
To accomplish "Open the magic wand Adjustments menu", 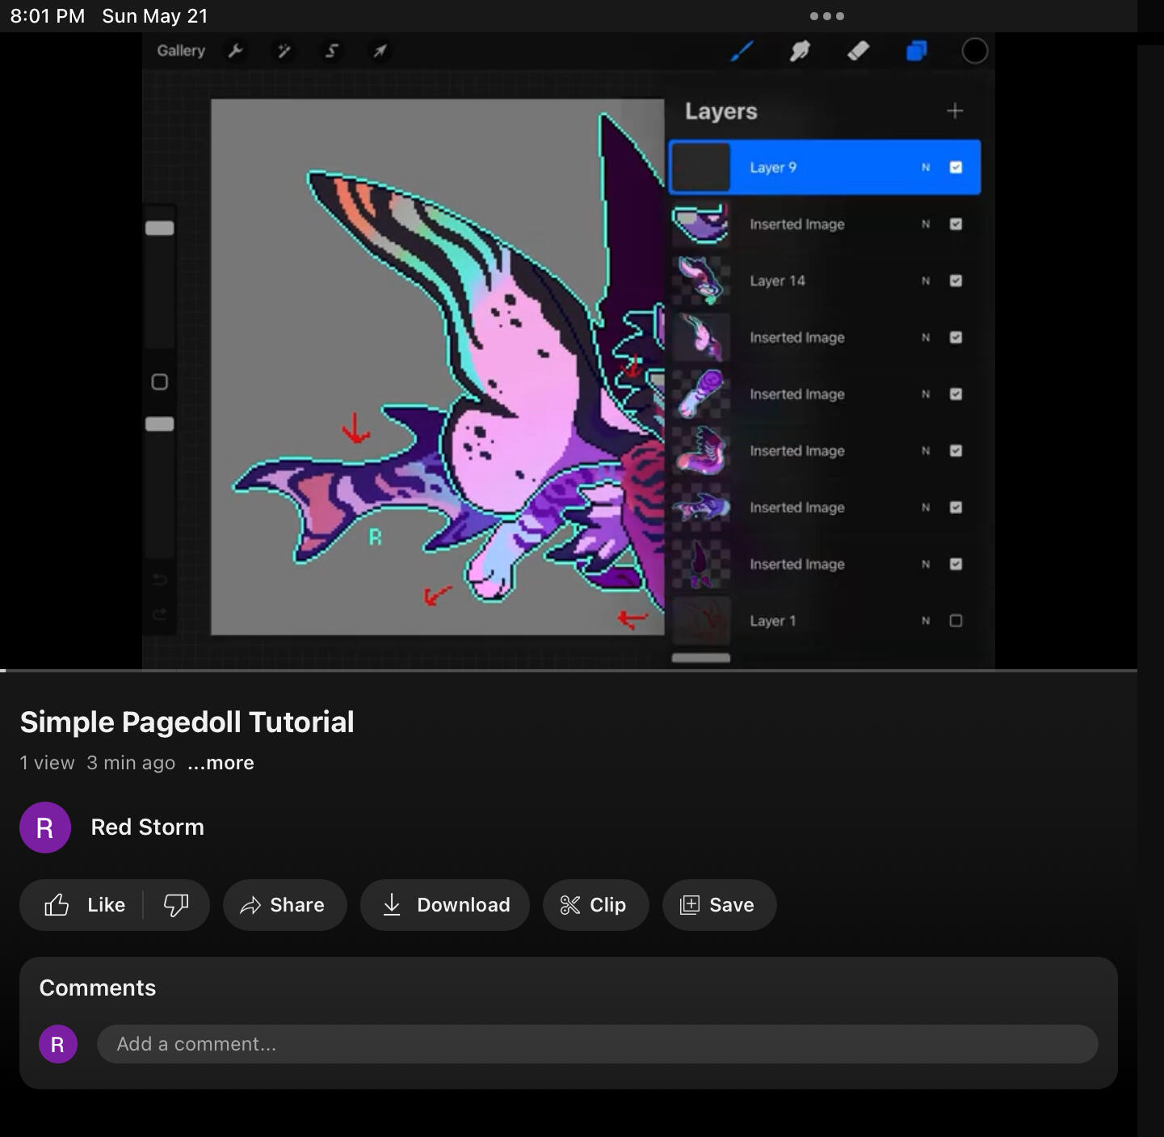I will tap(284, 51).
